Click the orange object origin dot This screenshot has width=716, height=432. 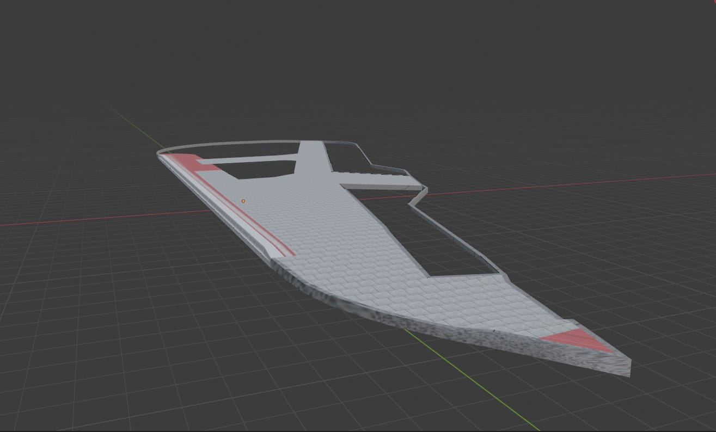(243, 201)
